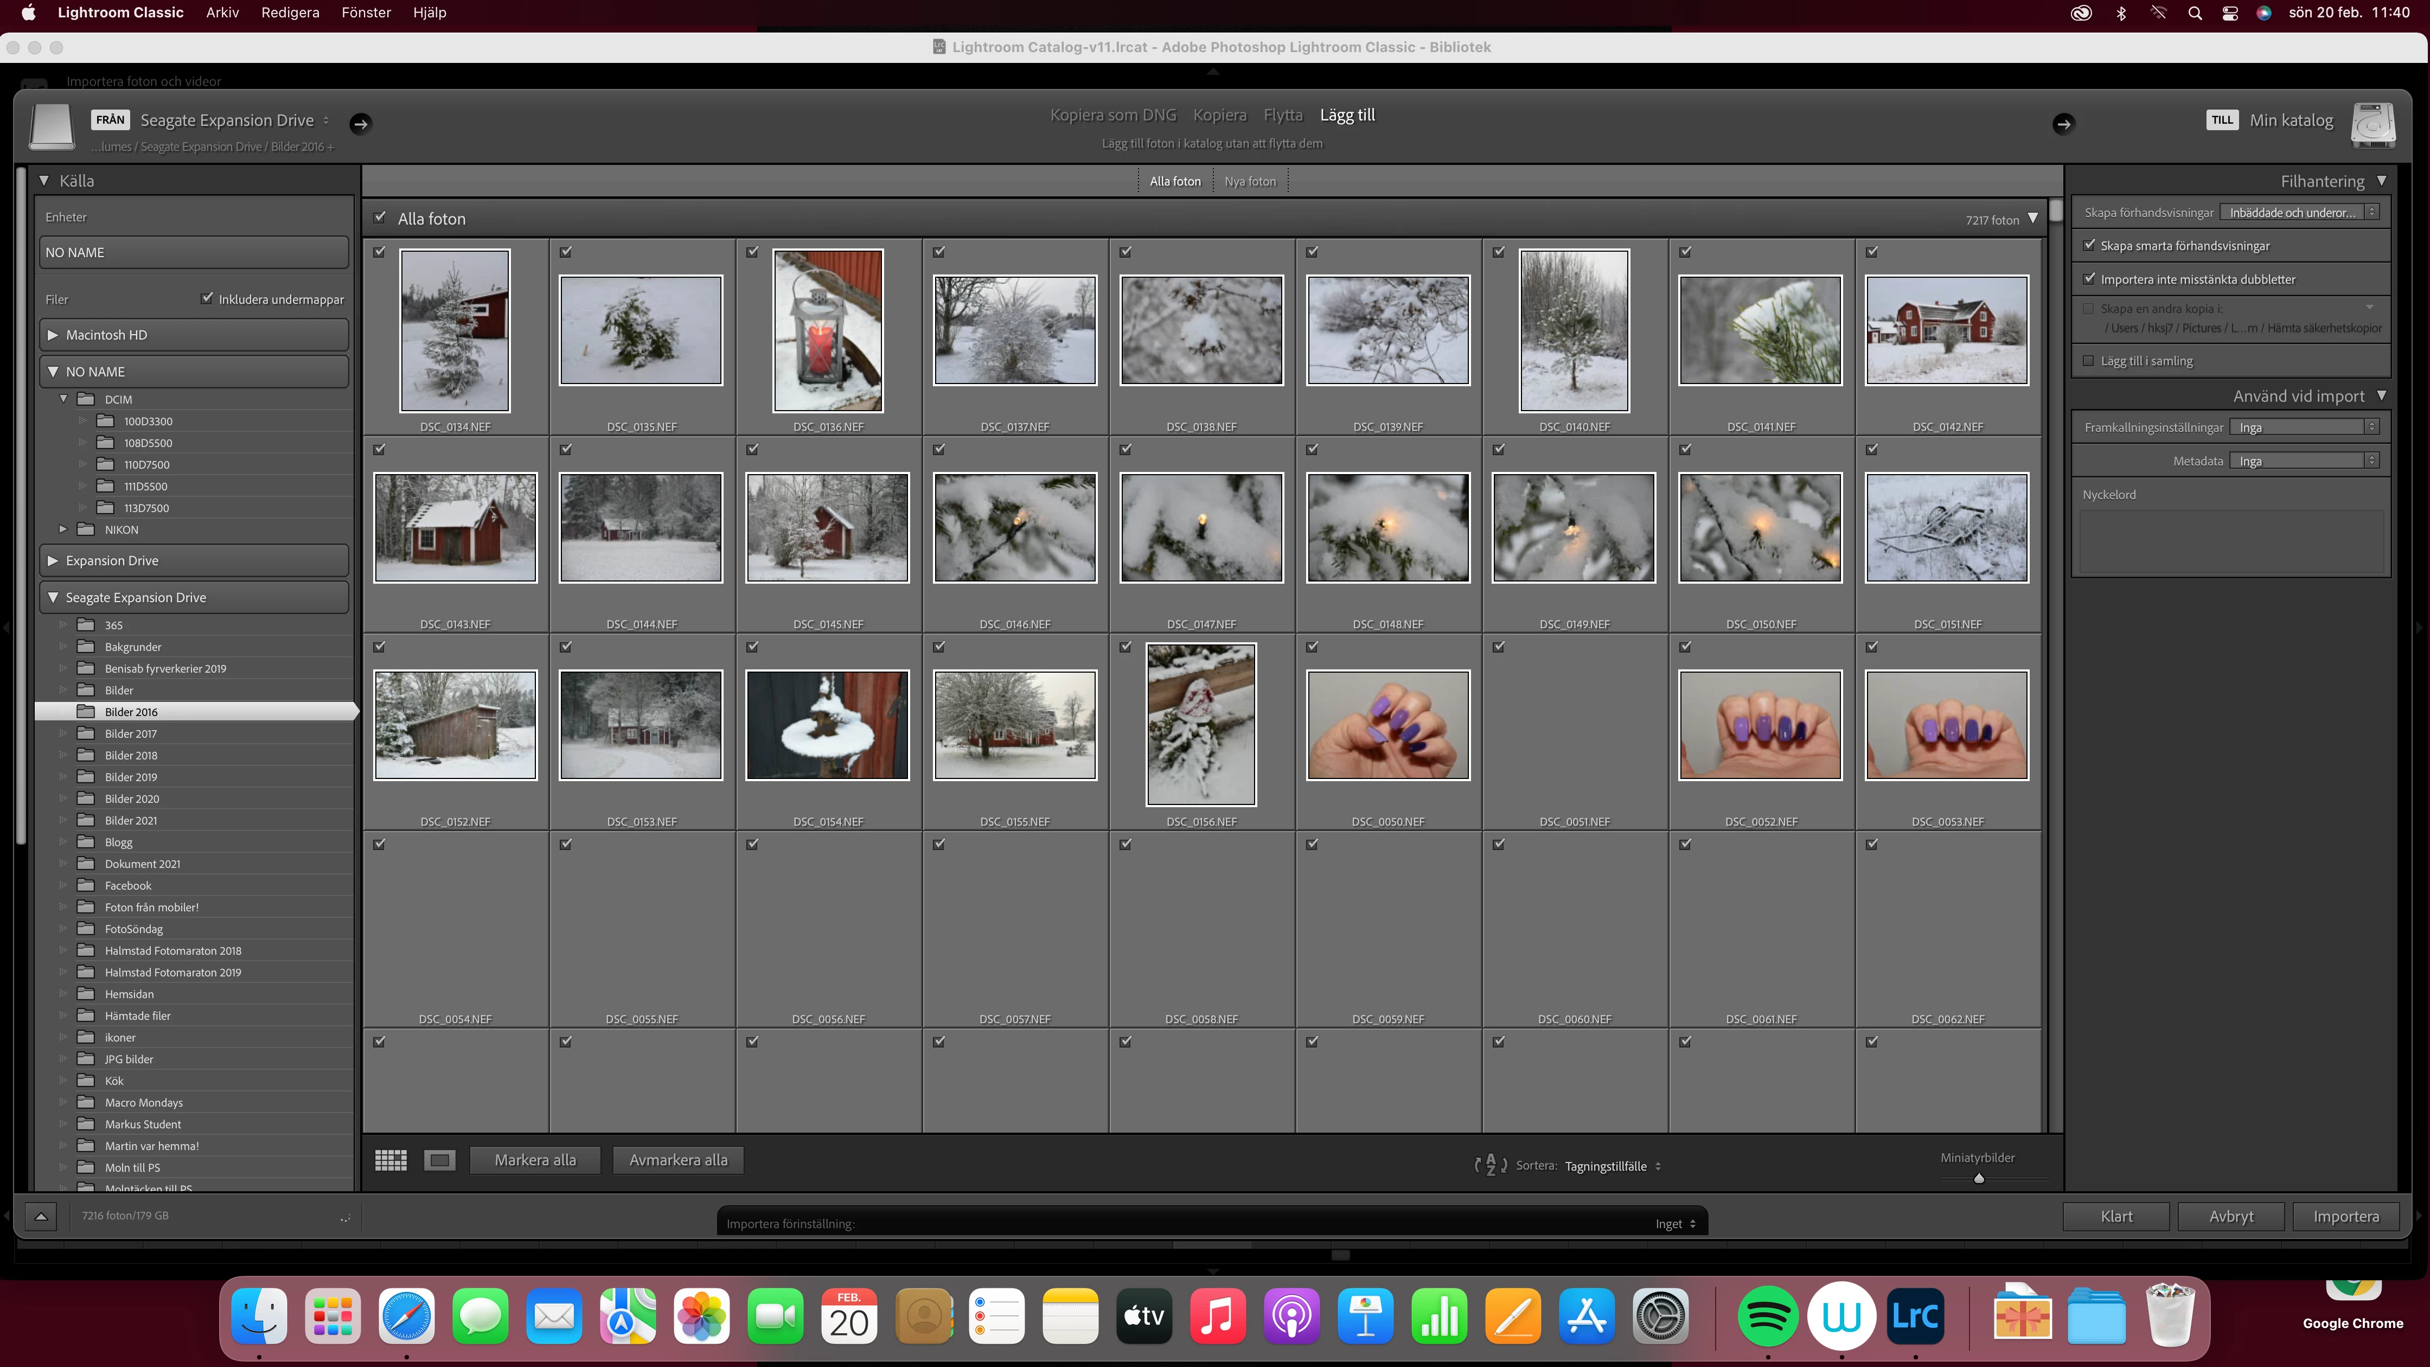
Task: Click the A-Z sort direction icon
Action: [1491, 1165]
